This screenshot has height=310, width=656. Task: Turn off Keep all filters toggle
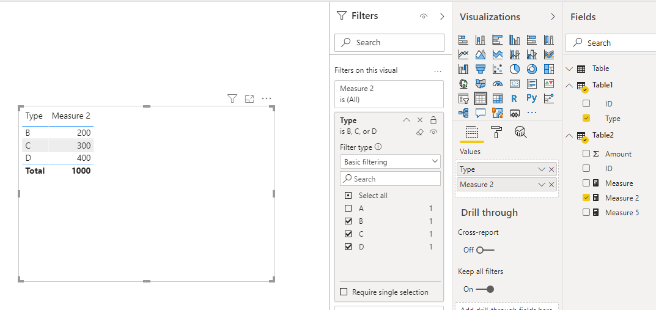(485, 289)
